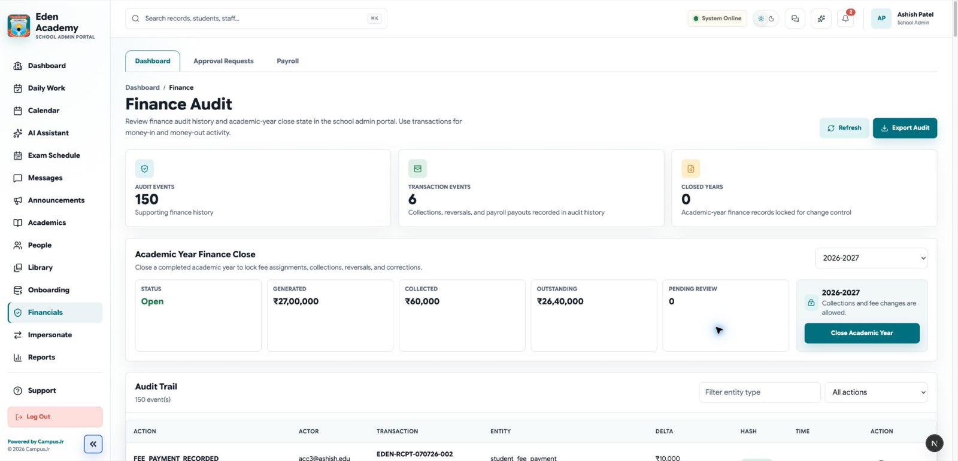Expand the All actions filter dropdown

click(876, 392)
